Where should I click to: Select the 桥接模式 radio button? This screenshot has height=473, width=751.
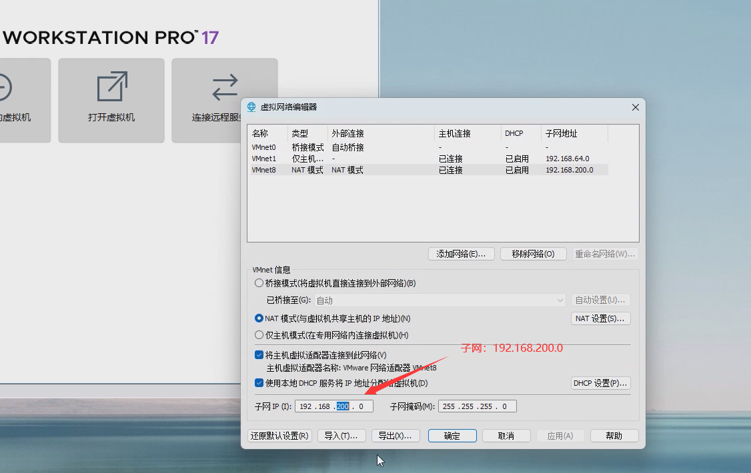click(259, 282)
